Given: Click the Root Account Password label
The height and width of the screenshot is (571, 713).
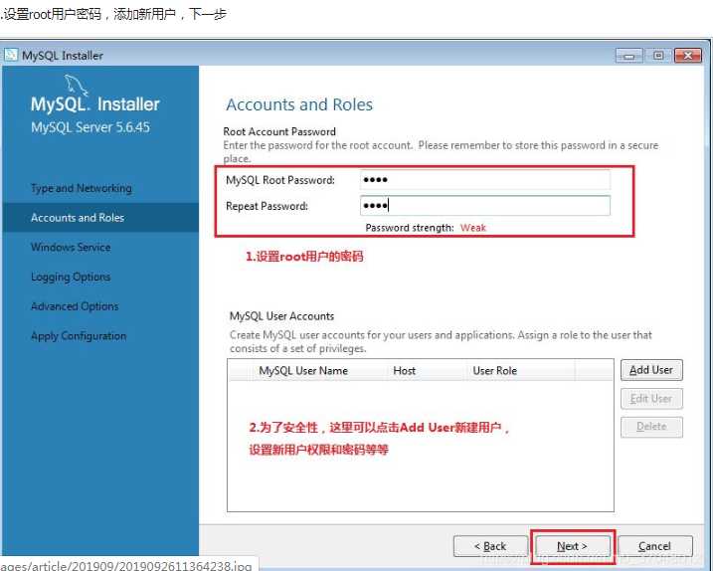Looking at the screenshot, I should (x=279, y=131).
